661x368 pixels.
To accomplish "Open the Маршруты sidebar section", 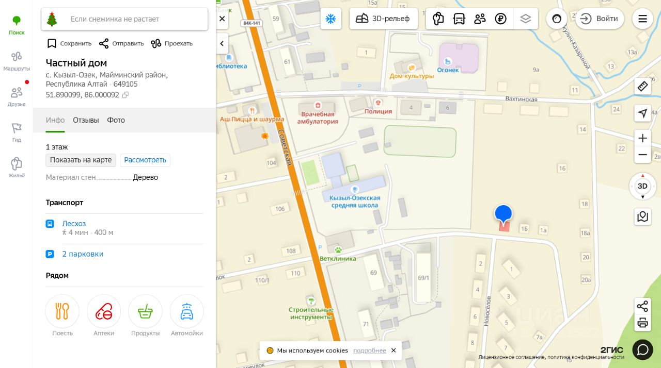I will [x=17, y=61].
